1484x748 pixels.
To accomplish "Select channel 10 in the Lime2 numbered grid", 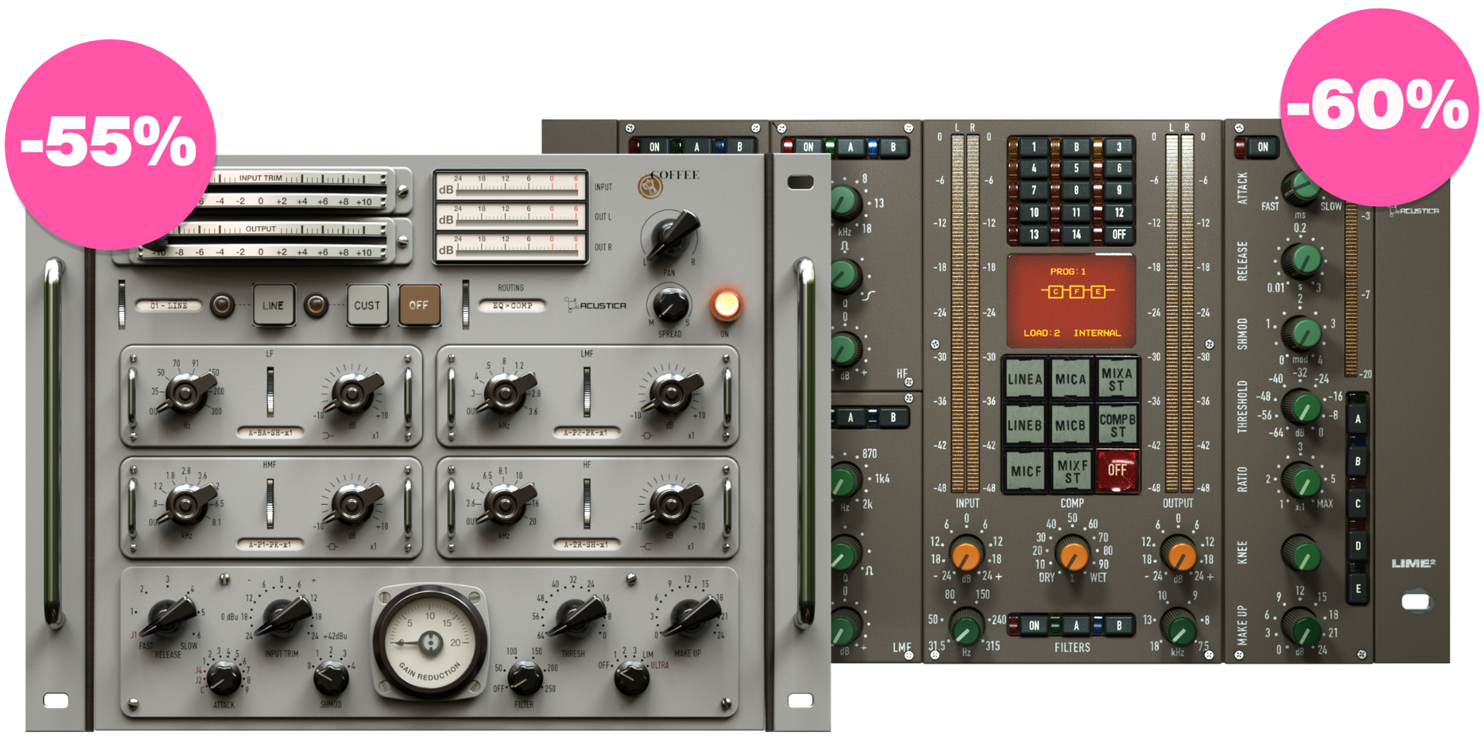I will (x=1033, y=212).
